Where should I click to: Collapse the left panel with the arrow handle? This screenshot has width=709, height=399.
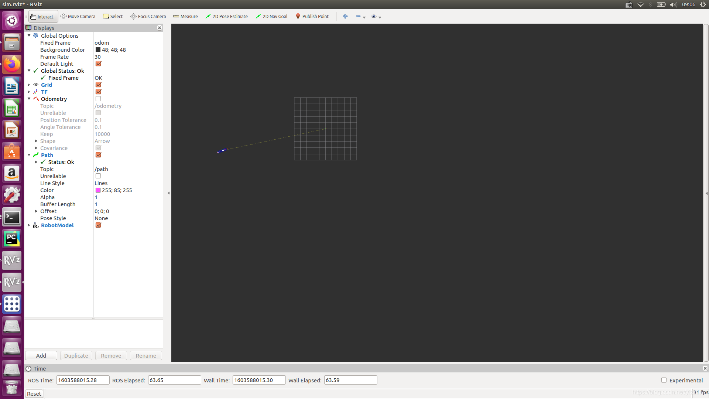pos(169,193)
